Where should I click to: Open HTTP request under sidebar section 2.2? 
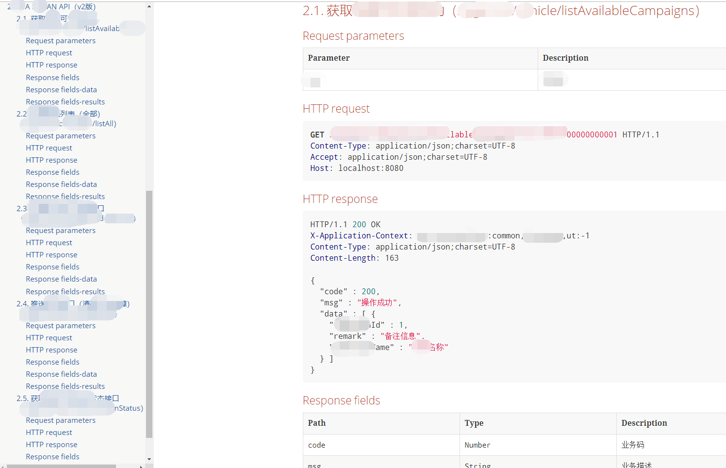49,148
